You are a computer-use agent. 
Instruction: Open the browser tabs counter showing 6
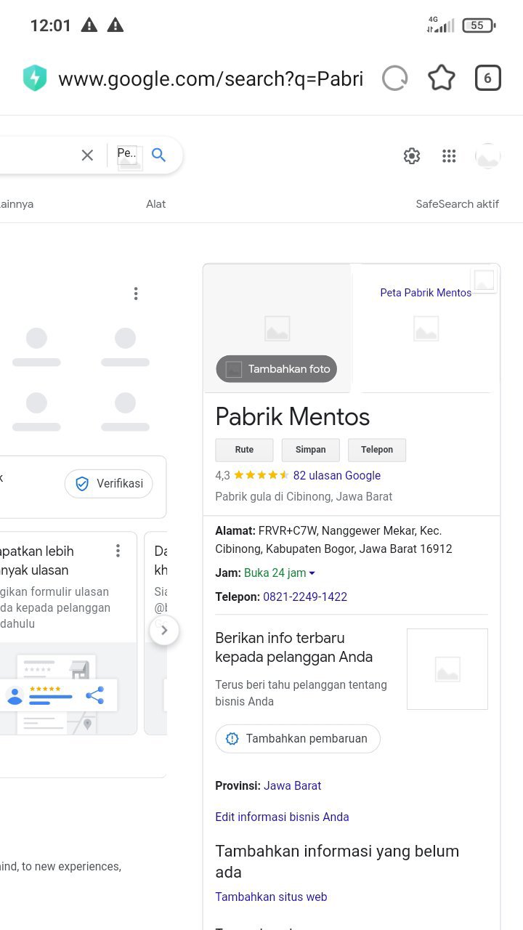487,78
